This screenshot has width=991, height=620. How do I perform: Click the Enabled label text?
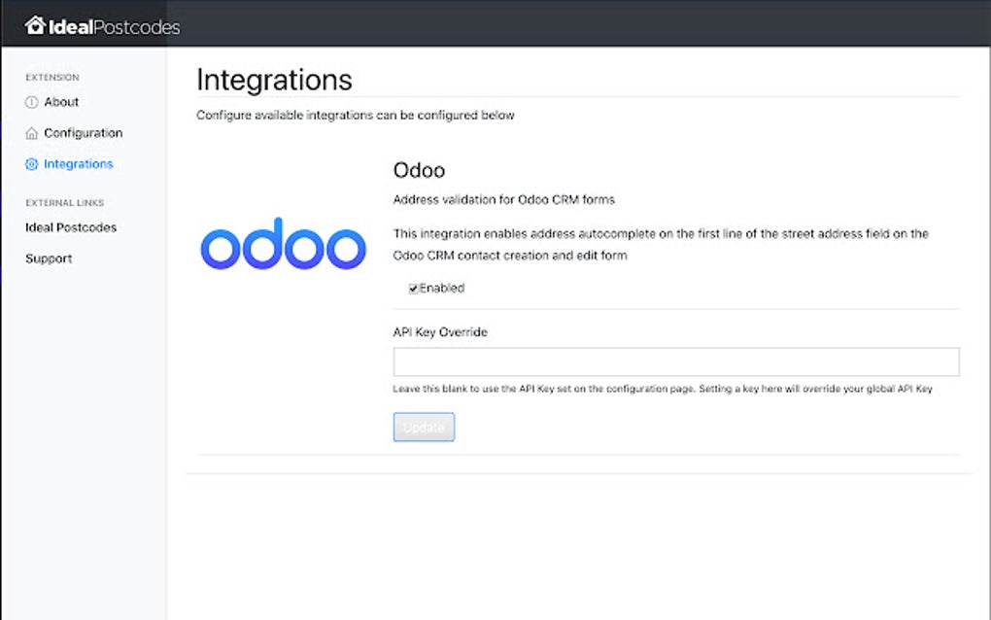[442, 289]
